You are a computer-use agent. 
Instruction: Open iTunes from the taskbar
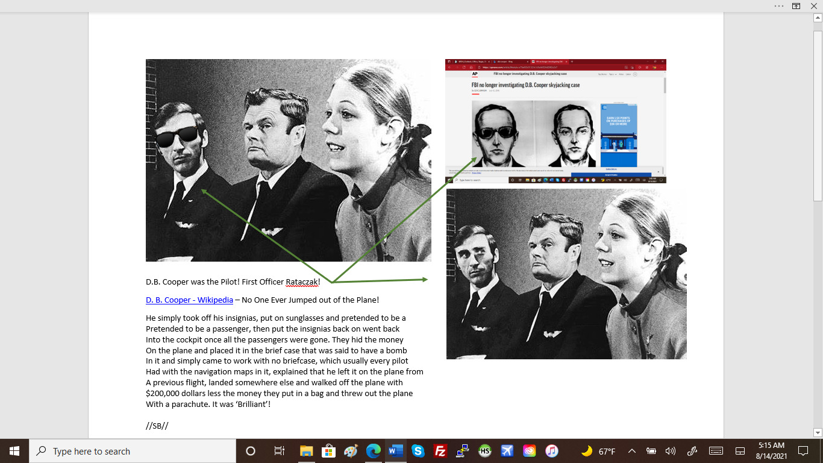551,451
